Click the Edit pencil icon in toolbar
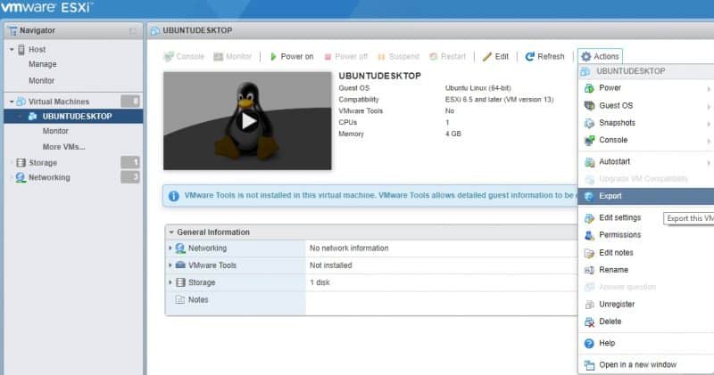The height and width of the screenshot is (375, 714). pos(486,57)
